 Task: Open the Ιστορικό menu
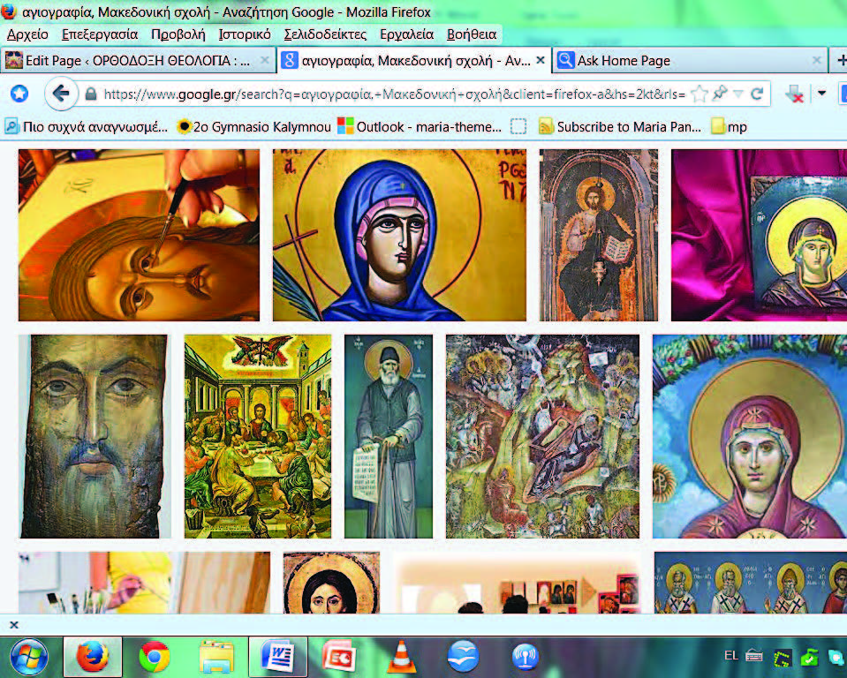click(x=245, y=34)
